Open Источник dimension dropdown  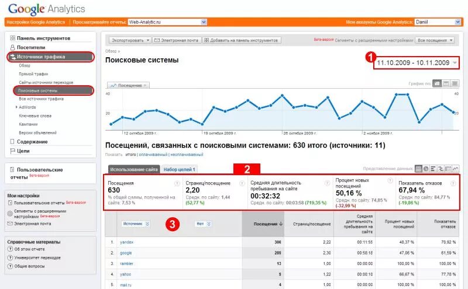(136, 224)
